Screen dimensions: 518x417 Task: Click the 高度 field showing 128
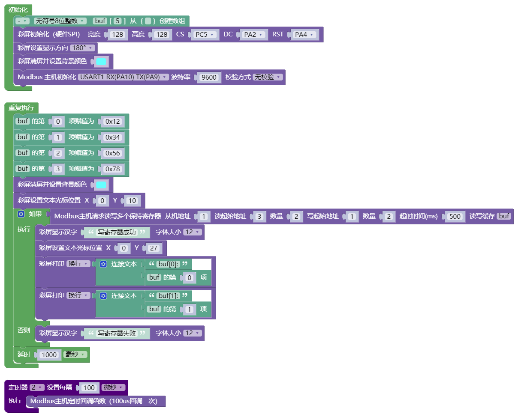[162, 35]
